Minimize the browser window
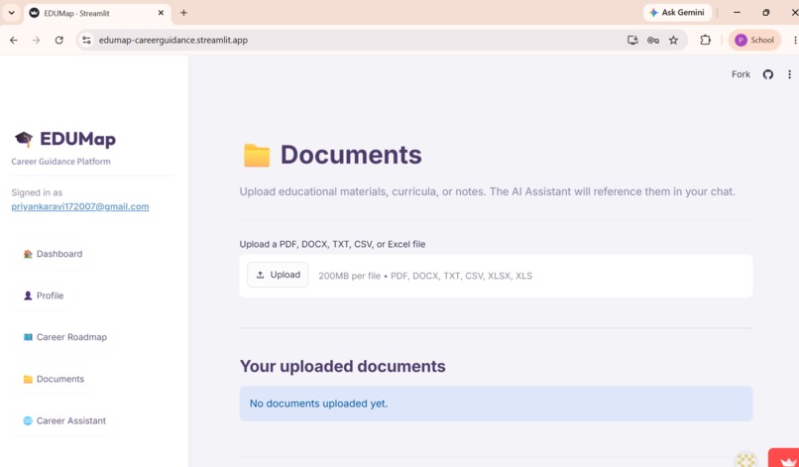Viewport: 799px width, 467px height. [x=737, y=12]
